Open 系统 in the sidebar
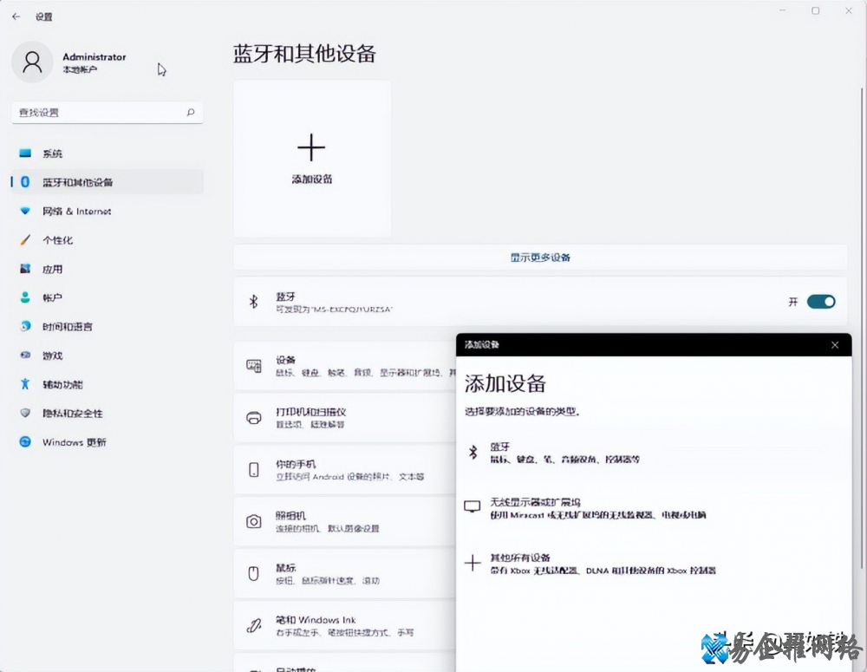This screenshot has height=672, width=867. click(52, 153)
